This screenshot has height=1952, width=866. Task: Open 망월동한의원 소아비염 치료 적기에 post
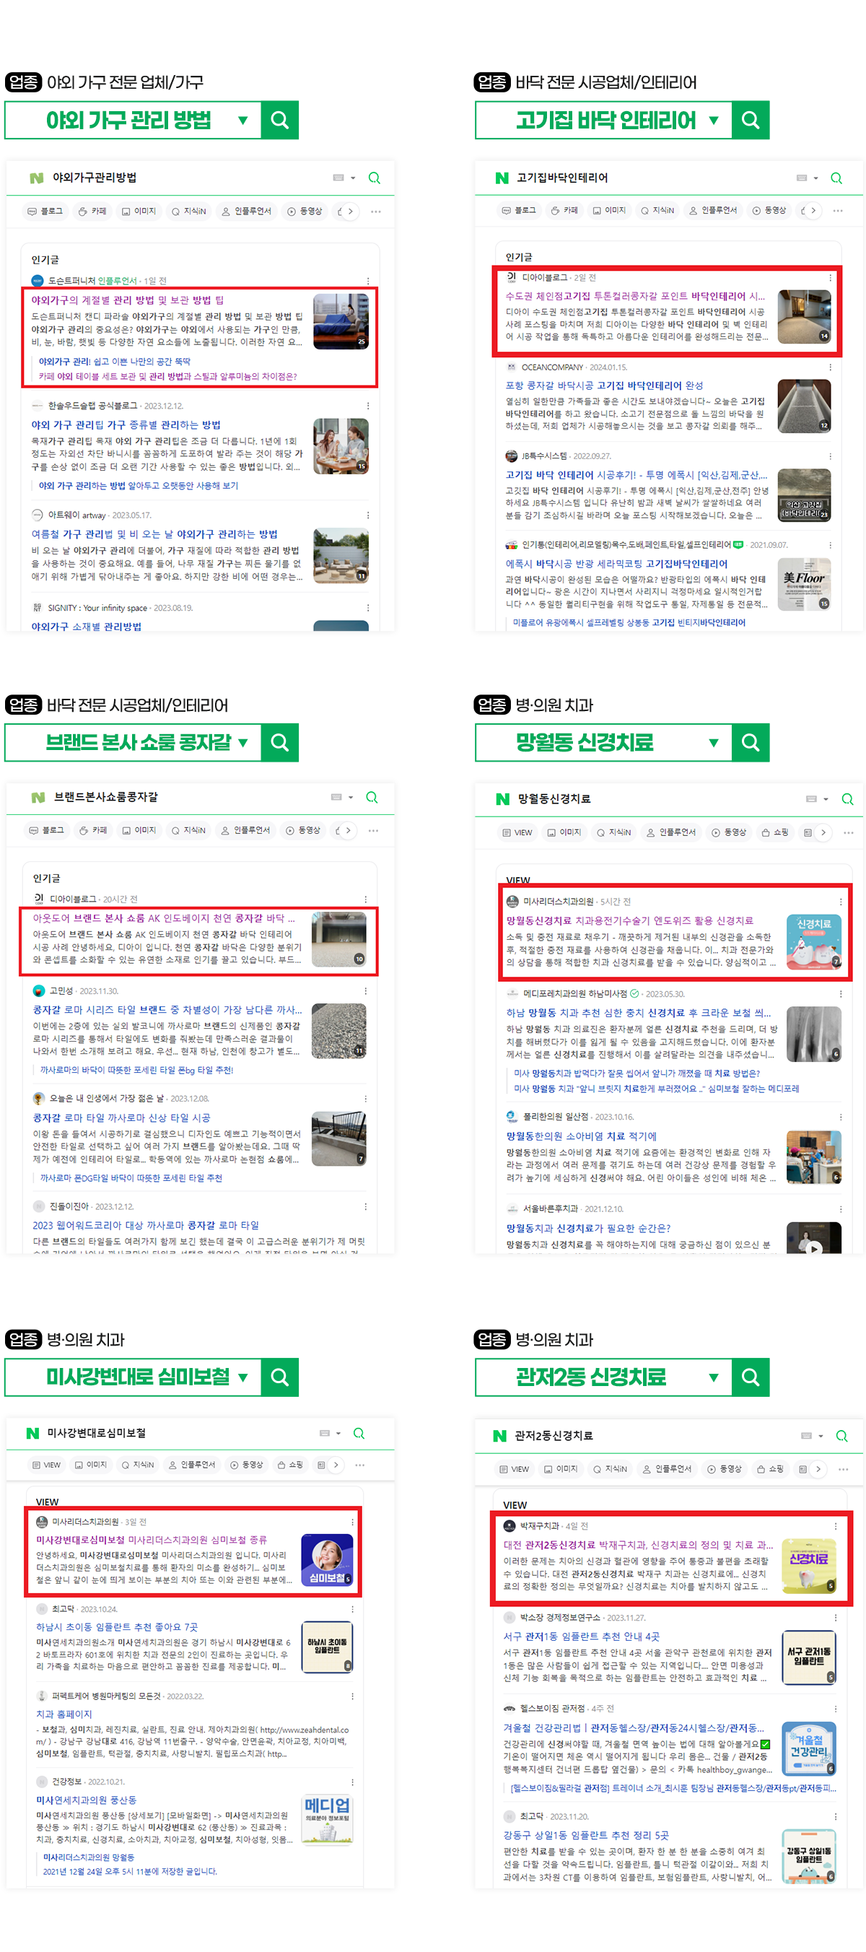pyautogui.click(x=581, y=1136)
